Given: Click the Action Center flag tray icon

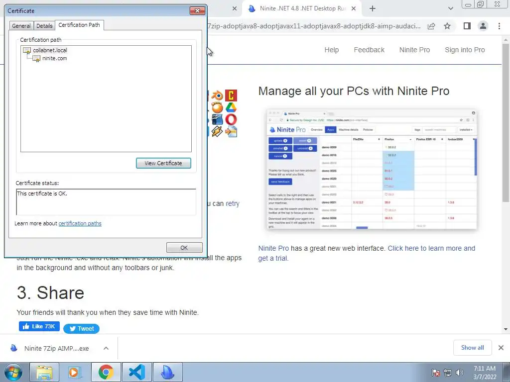Looking at the screenshot, I should 436,373.
